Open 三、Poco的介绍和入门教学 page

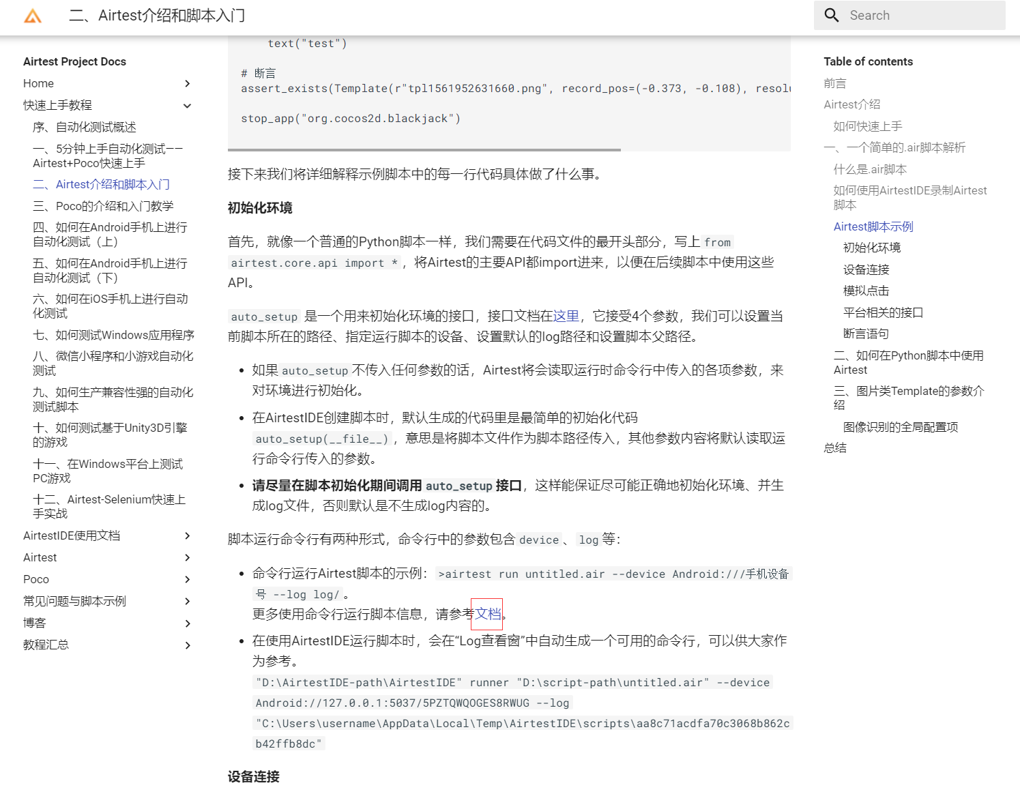pos(103,206)
